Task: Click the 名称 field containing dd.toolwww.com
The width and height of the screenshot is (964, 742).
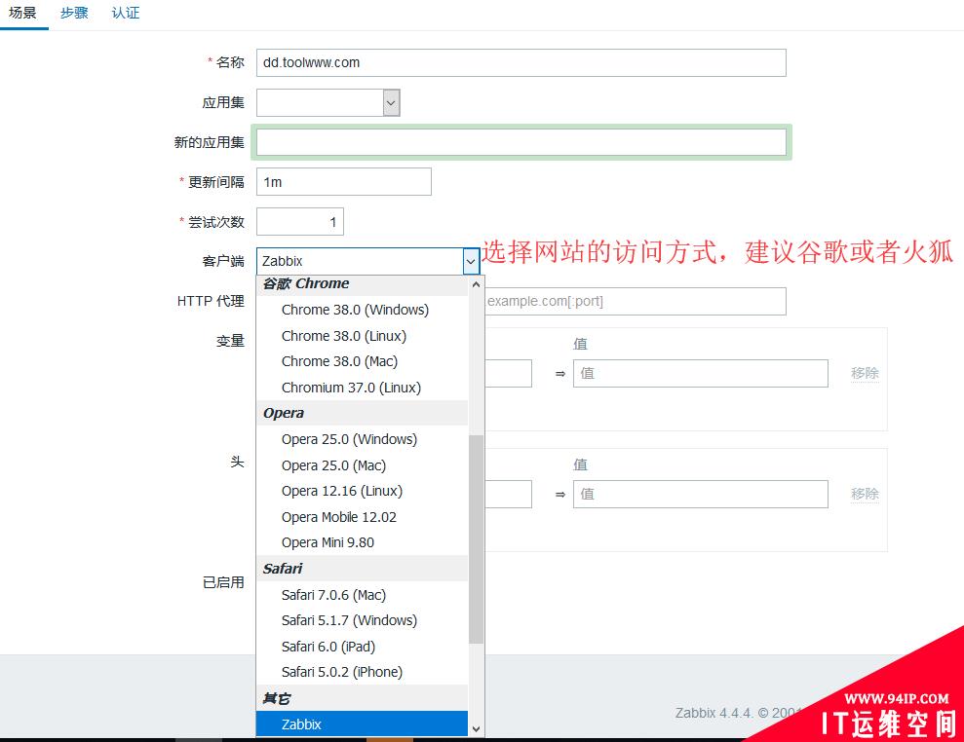Action: click(x=521, y=62)
